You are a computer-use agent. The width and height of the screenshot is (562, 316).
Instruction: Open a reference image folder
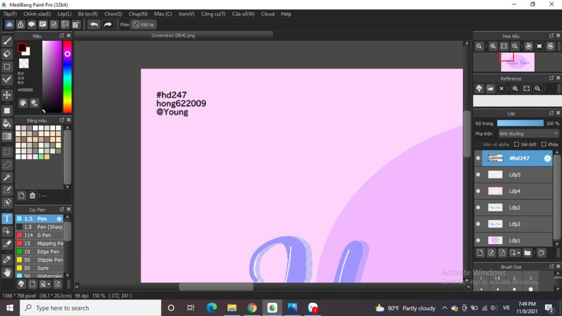click(x=490, y=88)
